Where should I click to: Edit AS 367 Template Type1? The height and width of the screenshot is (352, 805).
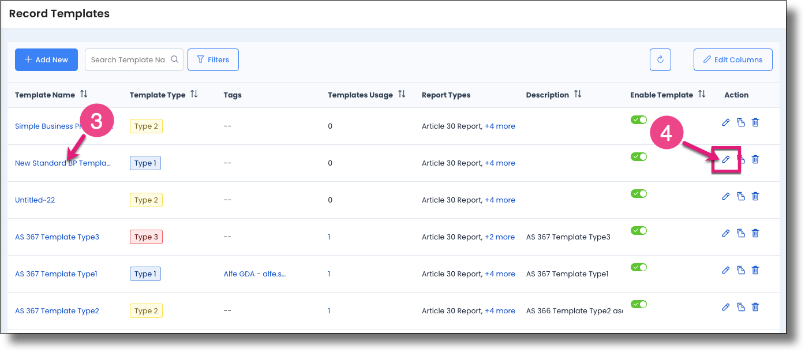click(x=726, y=270)
